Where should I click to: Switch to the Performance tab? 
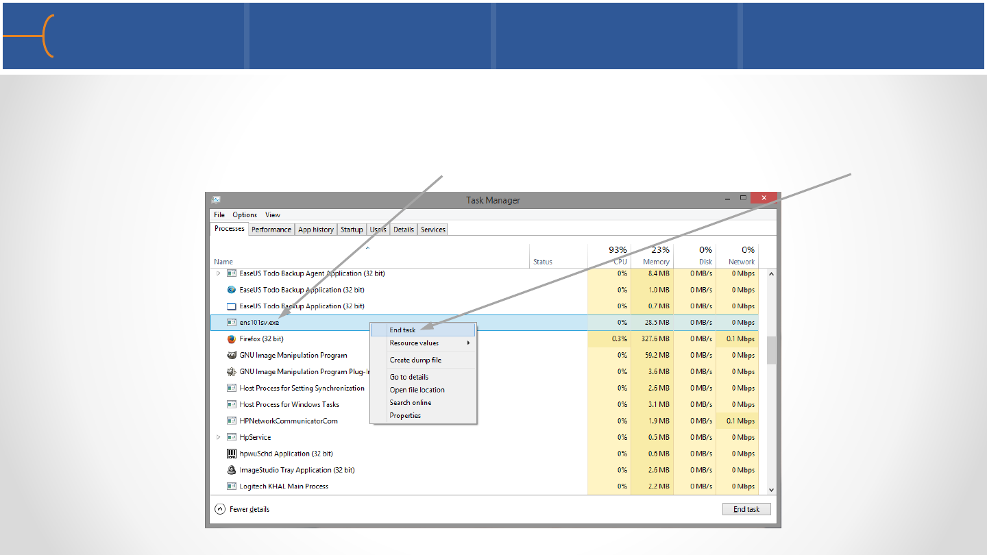(271, 230)
